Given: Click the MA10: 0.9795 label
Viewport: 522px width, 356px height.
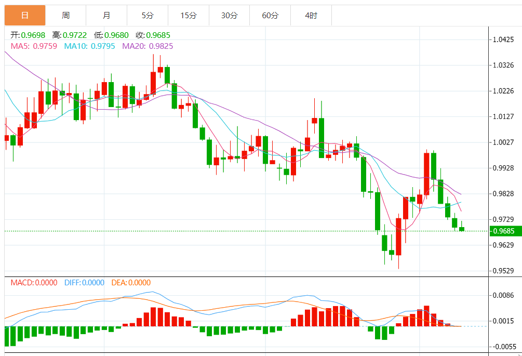Looking at the screenshot, I should tap(89, 46).
